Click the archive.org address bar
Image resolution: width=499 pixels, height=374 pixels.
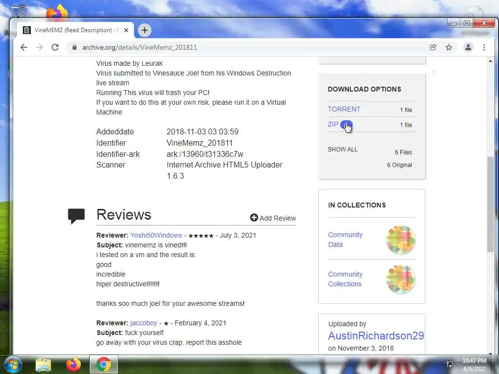point(248,47)
